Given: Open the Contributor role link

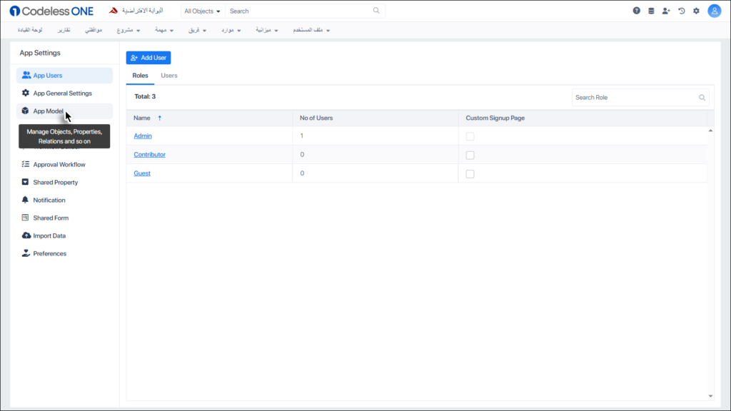Looking at the screenshot, I should tap(150, 154).
